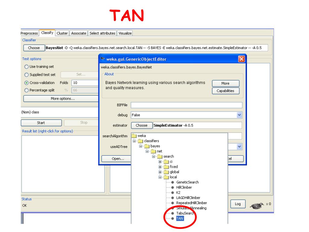Screen dimensions: 309x232
Task: Click the BIFFile input field
Action: point(186,105)
